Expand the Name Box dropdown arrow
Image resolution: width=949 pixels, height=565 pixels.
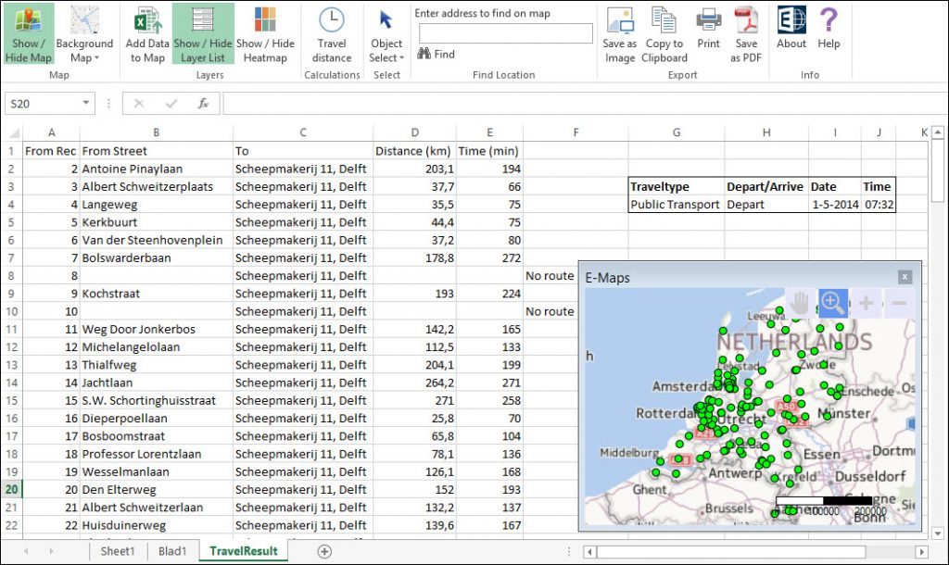click(x=86, y=103)
